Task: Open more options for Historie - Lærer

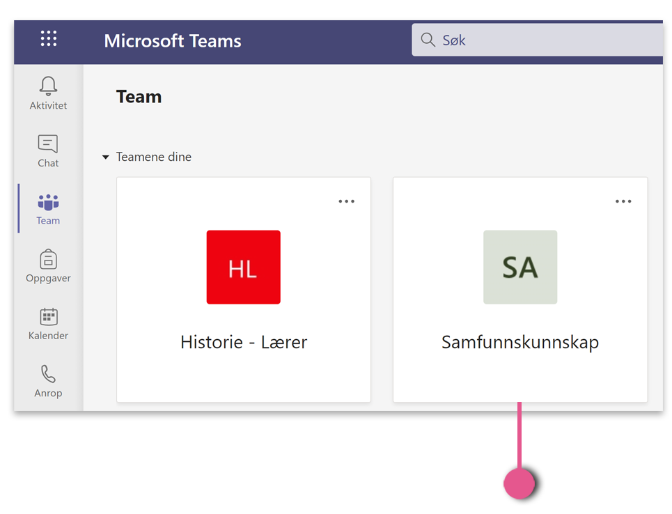Action: (346, 201)
